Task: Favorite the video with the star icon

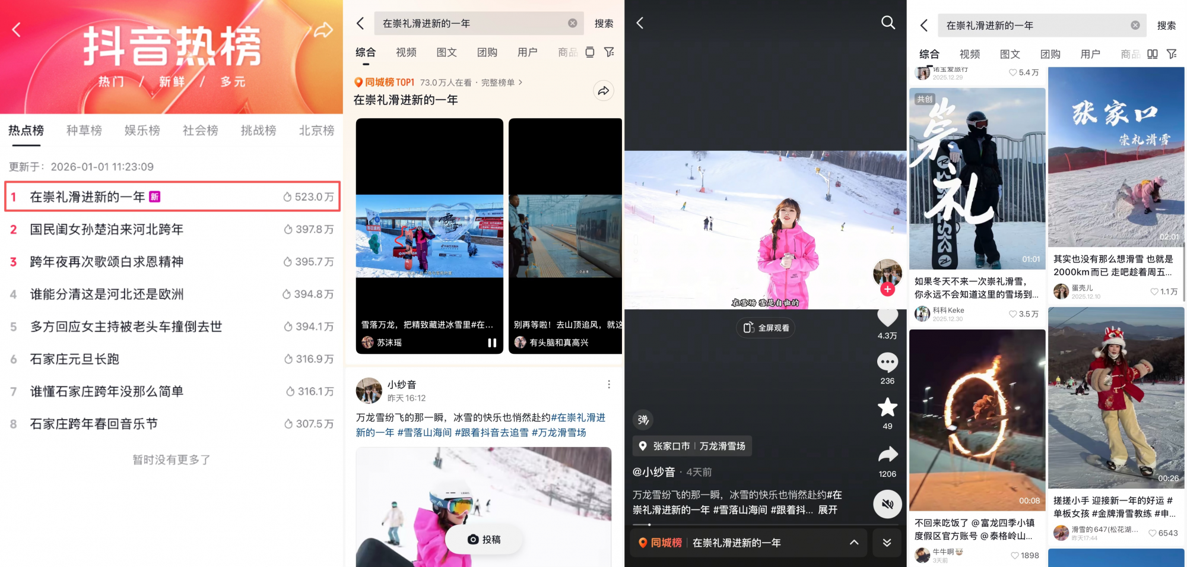Action: click(887, 407)
